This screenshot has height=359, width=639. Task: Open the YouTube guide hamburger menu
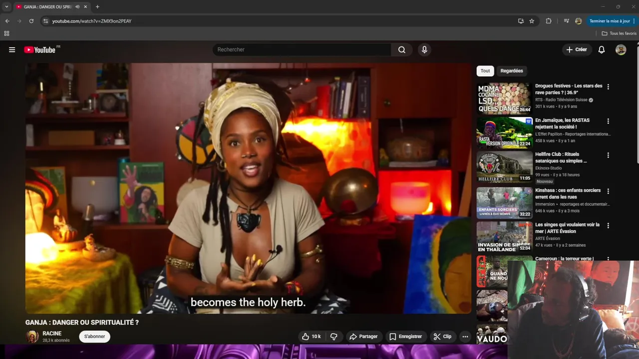point(12,50)
